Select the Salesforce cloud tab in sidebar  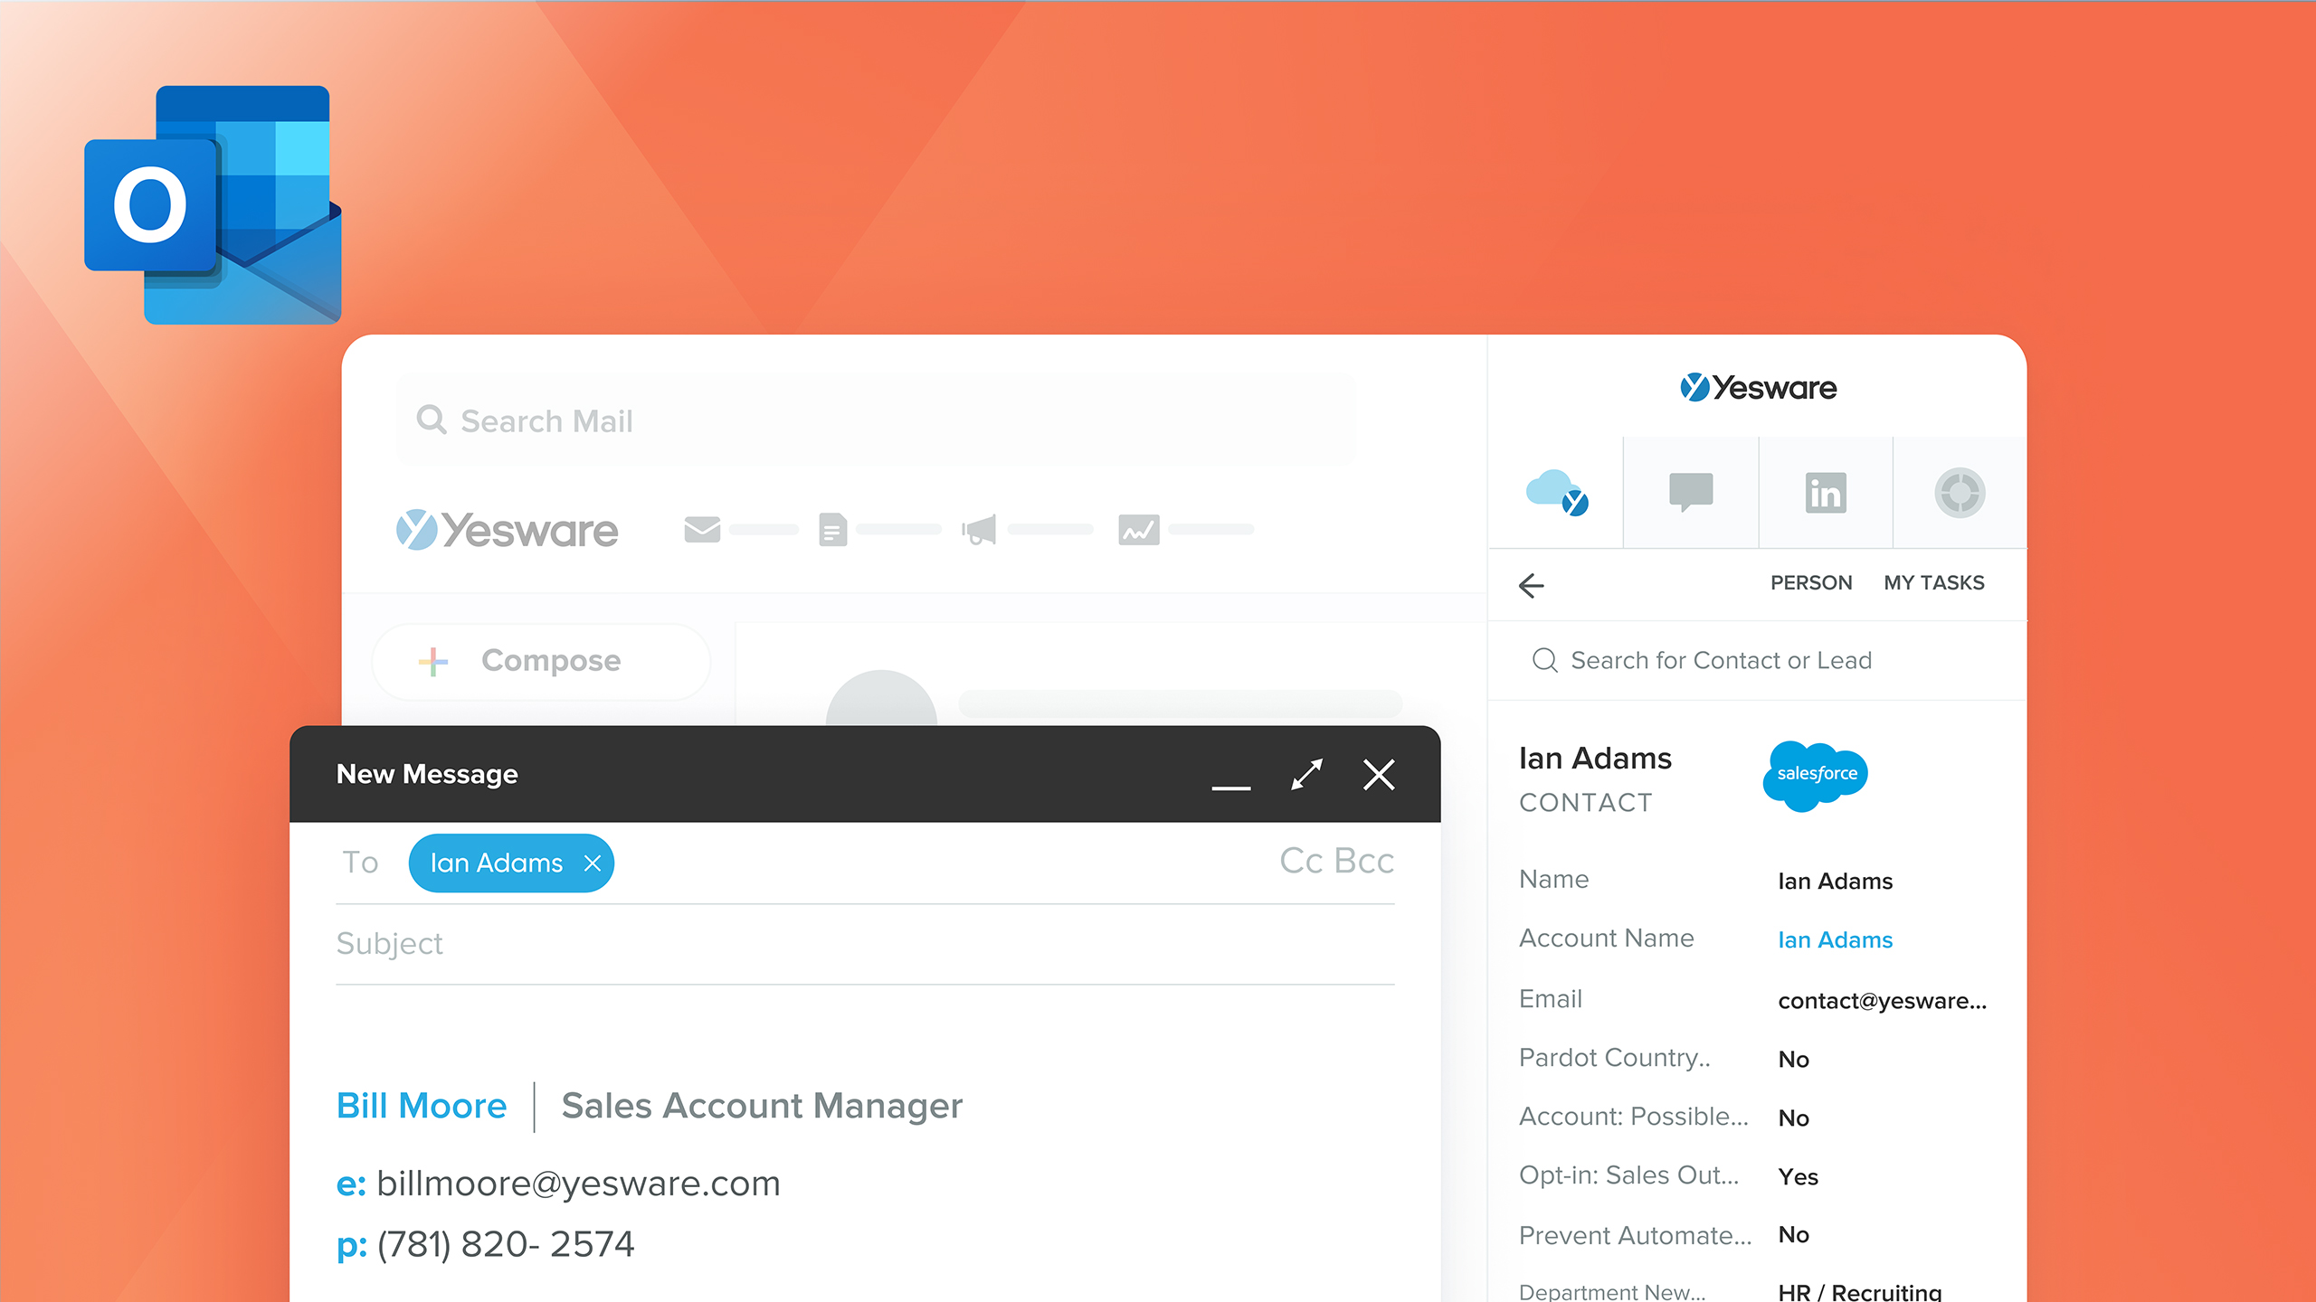click(x=1556, y=493)
